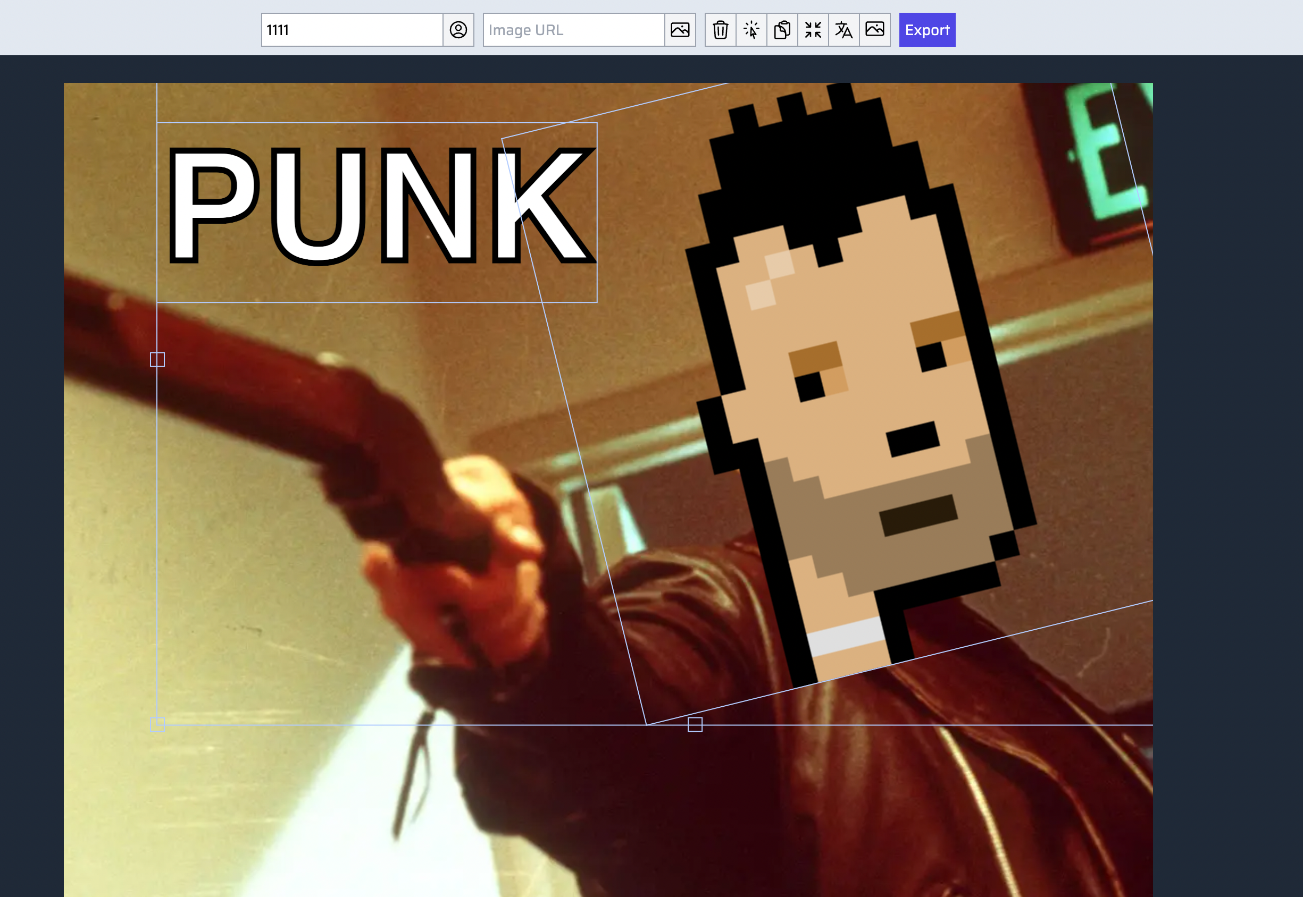Load punk with the profile icon button

(458, 30)
